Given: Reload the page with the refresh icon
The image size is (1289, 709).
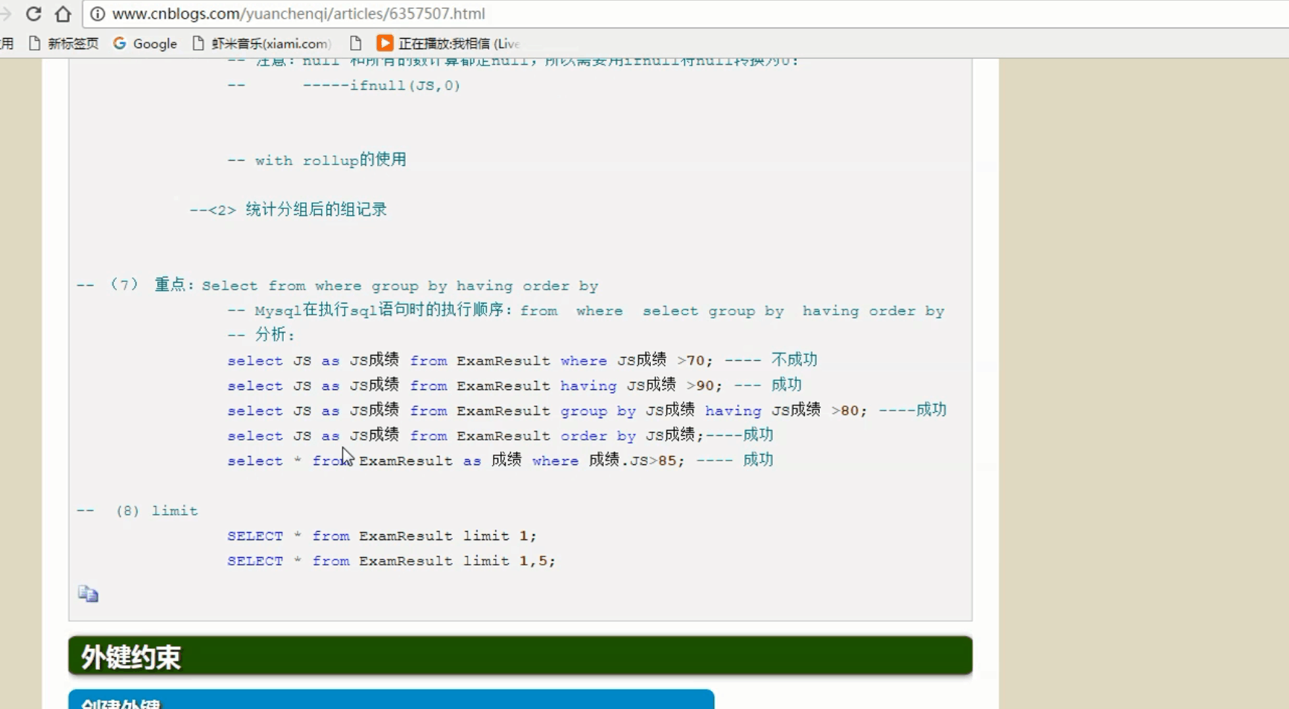Looking at the screenshot, I should tap(34, 13).
